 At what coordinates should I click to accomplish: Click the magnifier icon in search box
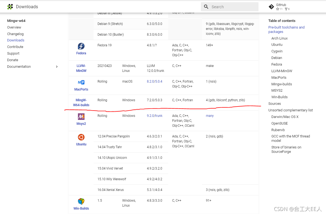point(206,7)
